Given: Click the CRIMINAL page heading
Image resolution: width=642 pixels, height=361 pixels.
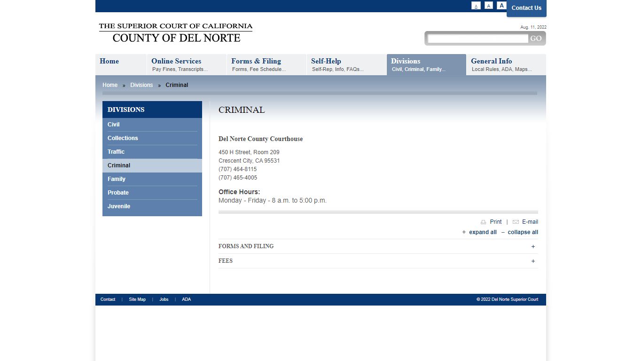Looking at the screenshot, I should coord(242,110).
